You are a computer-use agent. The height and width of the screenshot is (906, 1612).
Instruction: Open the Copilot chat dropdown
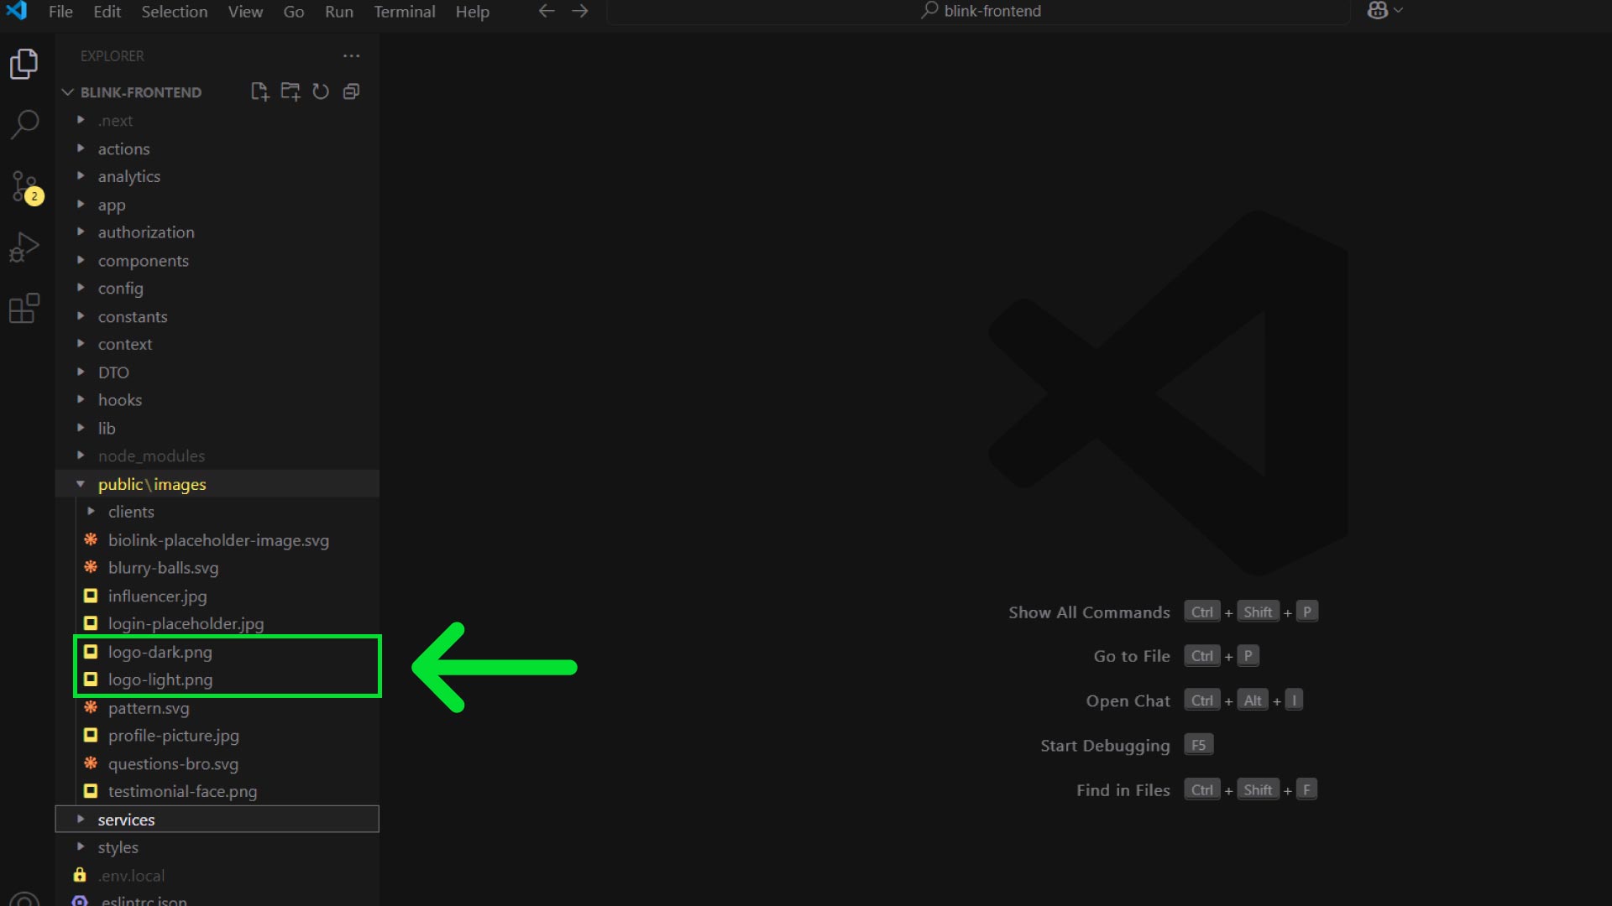pos(1398,11)
